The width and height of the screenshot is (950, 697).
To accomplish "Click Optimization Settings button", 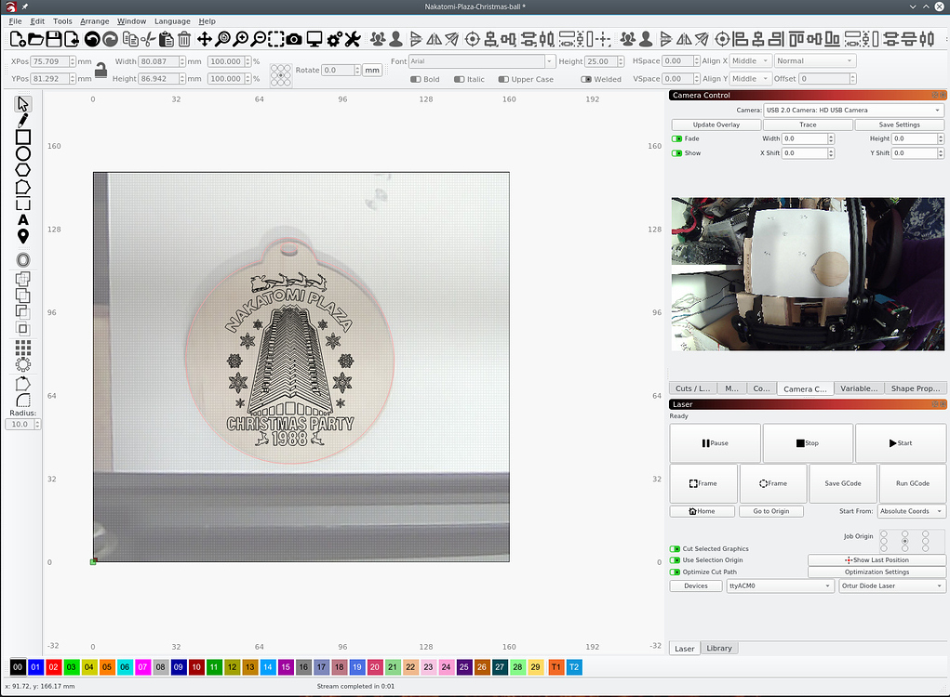I will click(876, 572).
